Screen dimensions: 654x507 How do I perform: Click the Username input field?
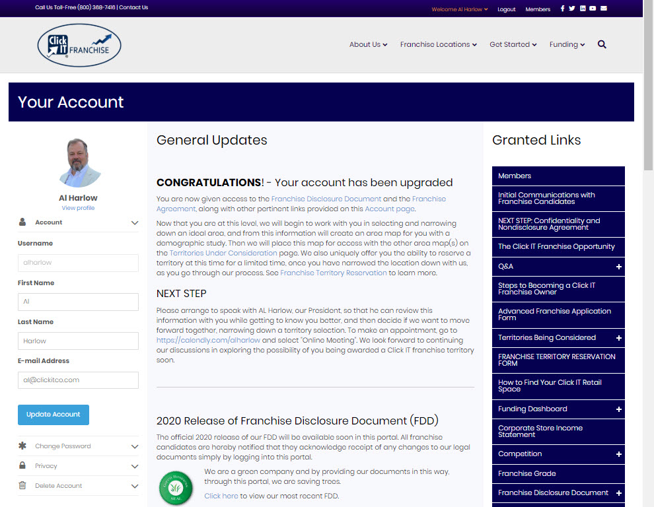tap(78, 263)
